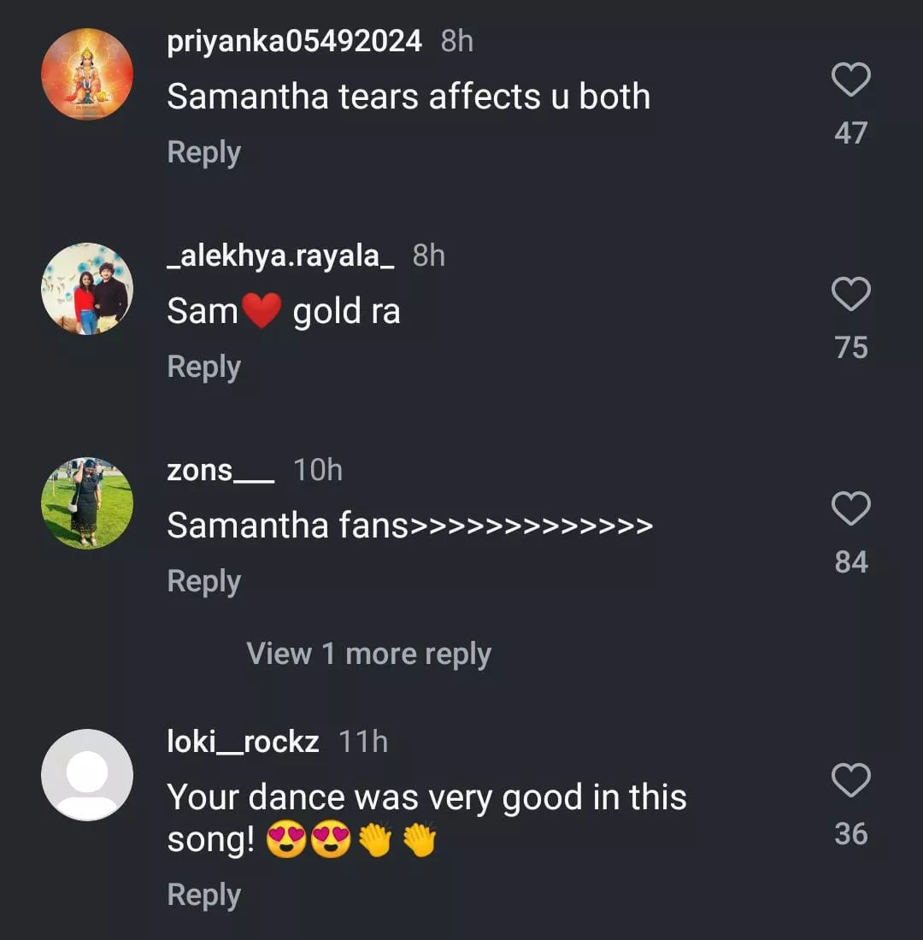Open the priyanka05492024 username link
The width and height of the screenshot is (923, 940).
[x=294, y=41]
